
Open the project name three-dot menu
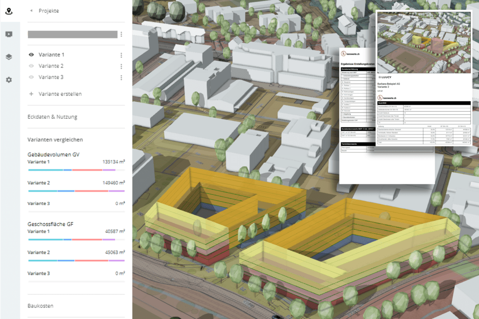[x=121, y=34]
